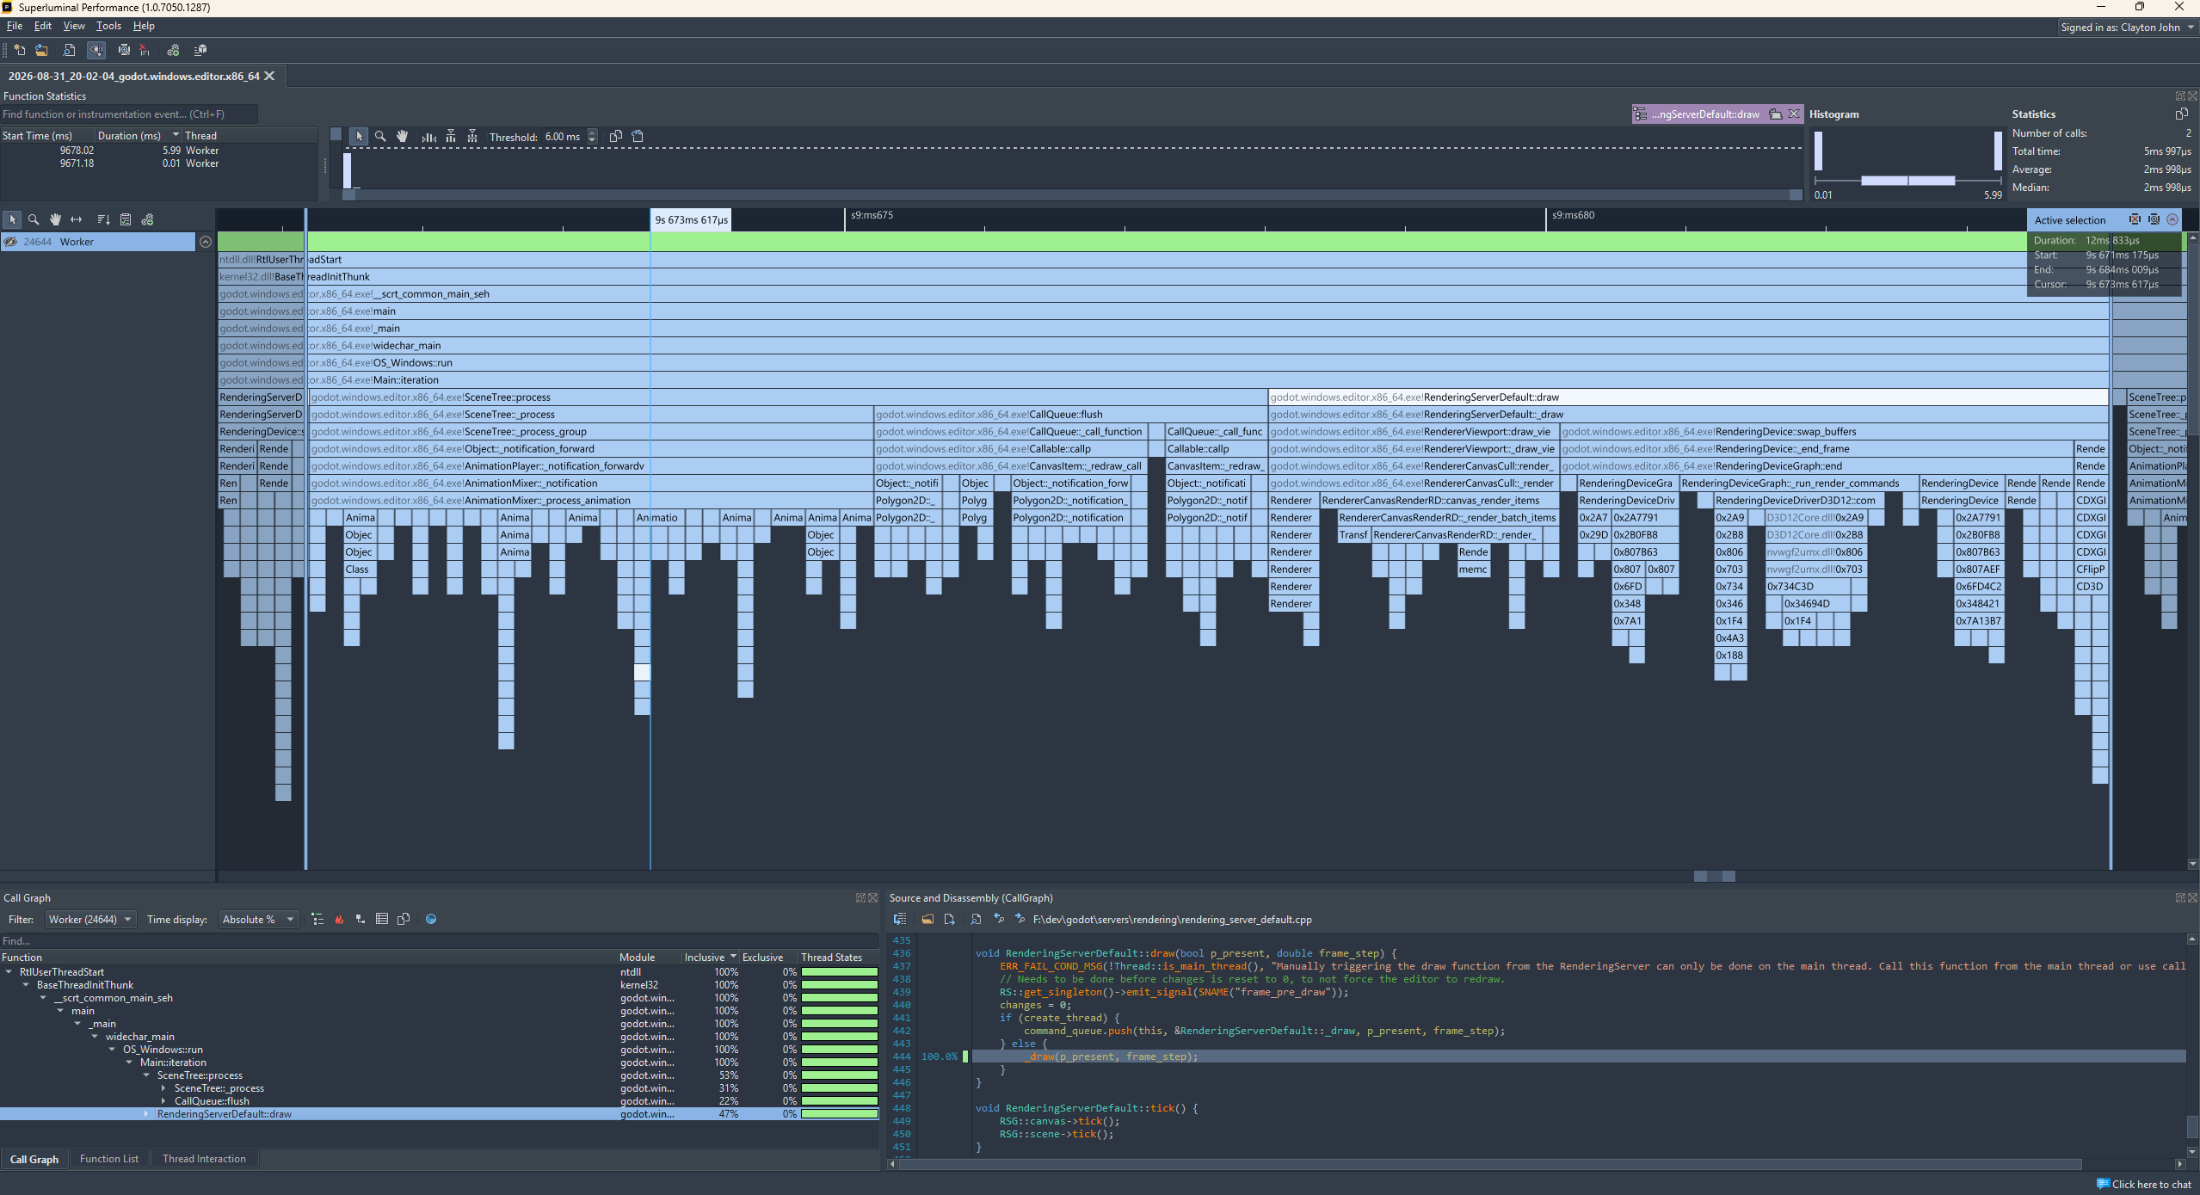Image resolution: width=2200 pixels, height=1195 pixels.
Task: Collapse the OS_Windows::run tree node
Action: coord(112,1050)
